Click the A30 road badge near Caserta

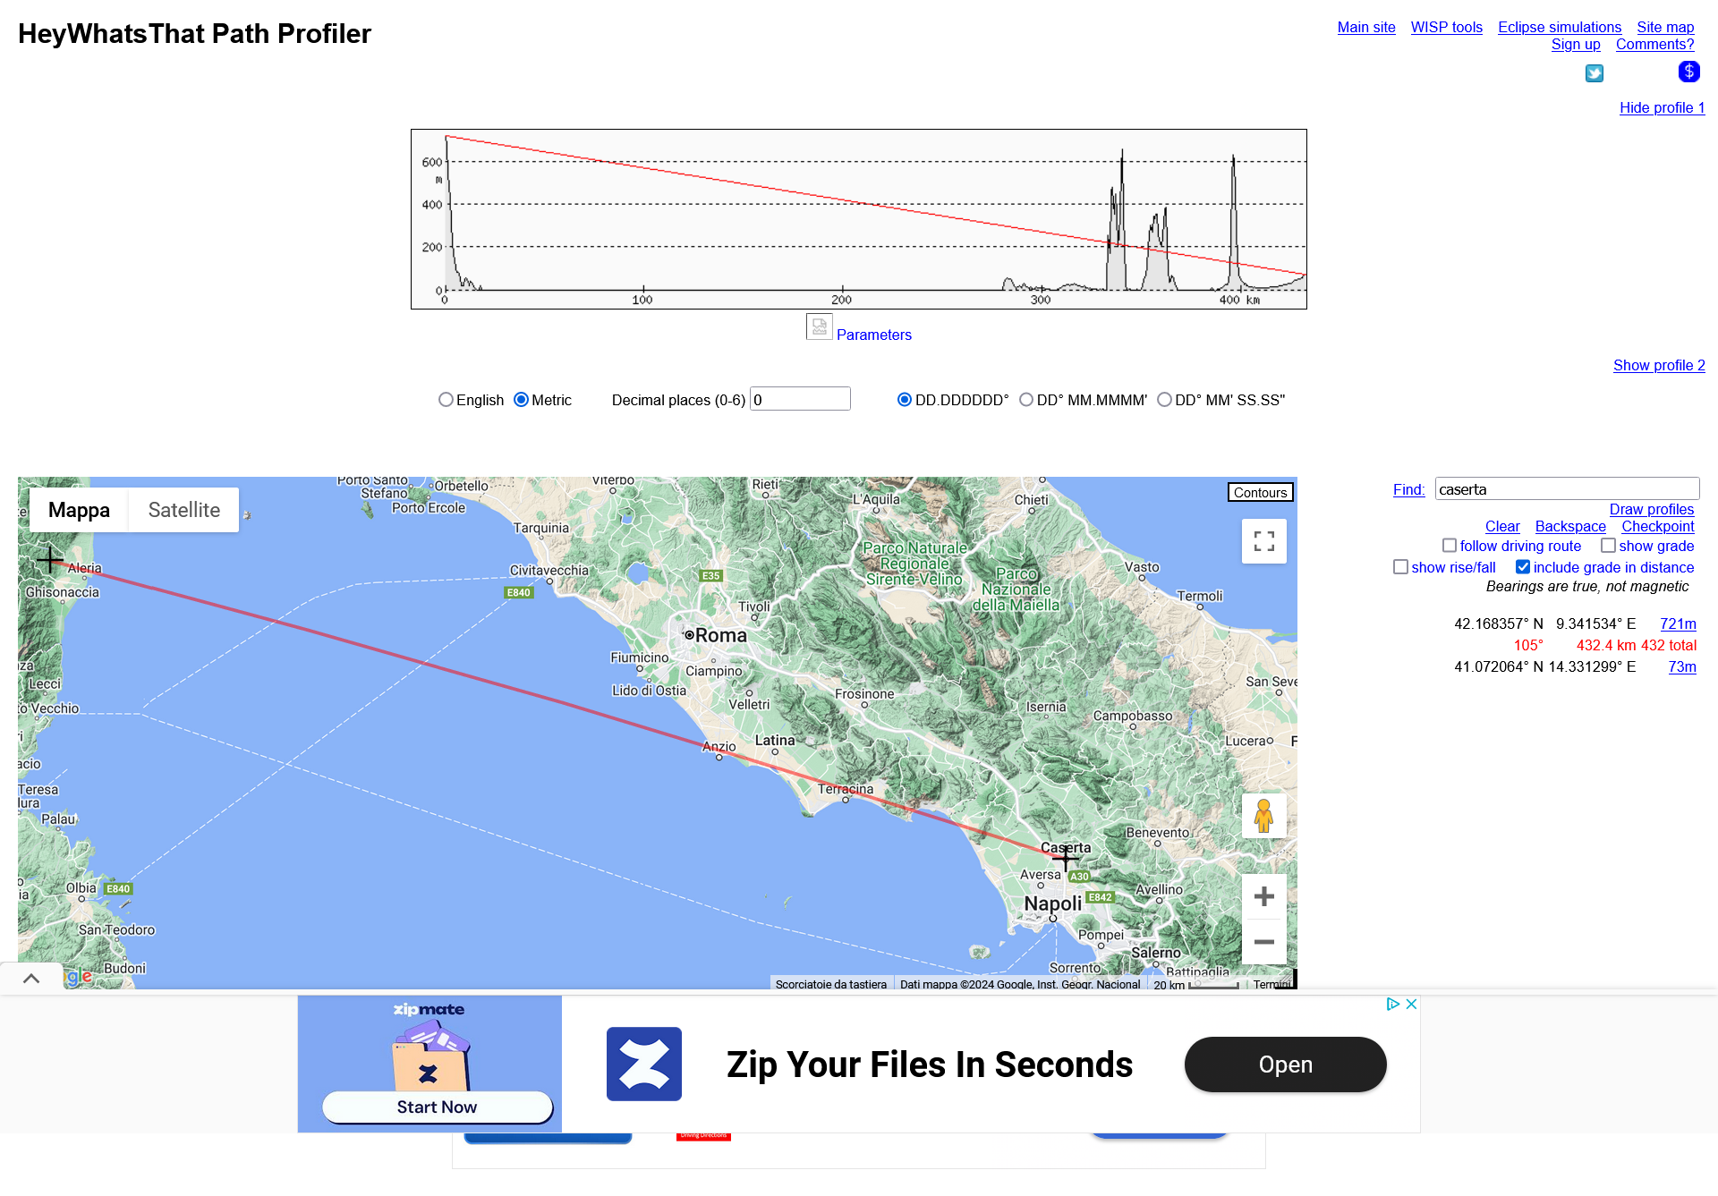coord(1080,877)
